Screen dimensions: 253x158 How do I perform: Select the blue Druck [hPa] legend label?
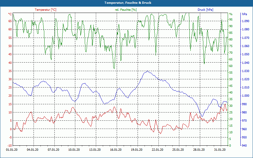pos(205,10)
